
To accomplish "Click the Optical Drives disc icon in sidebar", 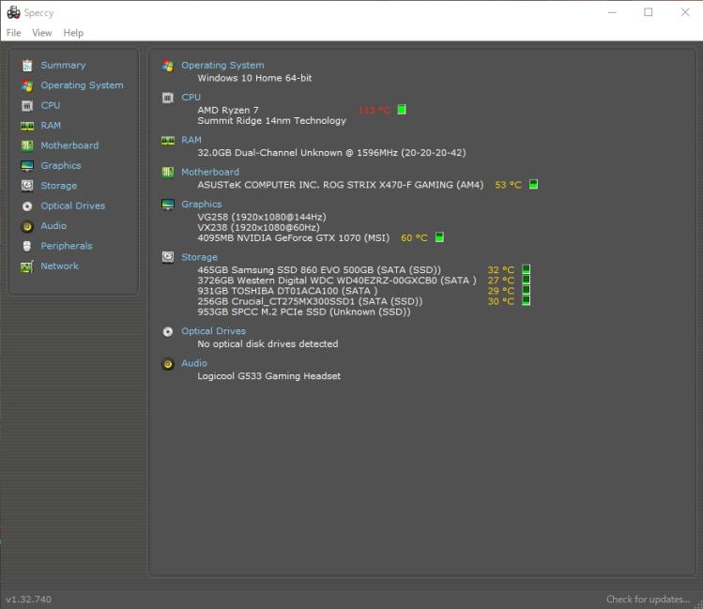I will pyautogui.click(x=27, y=206).
